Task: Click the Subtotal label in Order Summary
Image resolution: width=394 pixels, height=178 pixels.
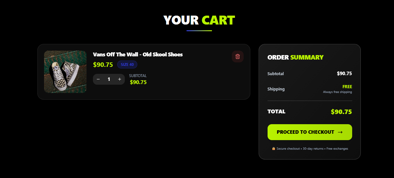Action: coord(276,74)
